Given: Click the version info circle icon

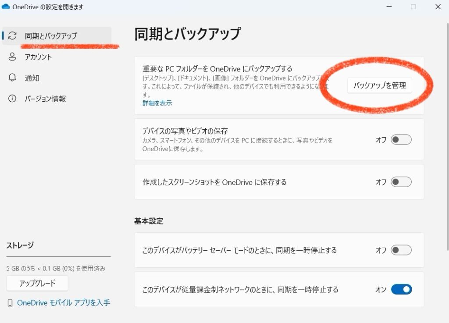Looking at the screenshot, I should (x=12, y=99).
